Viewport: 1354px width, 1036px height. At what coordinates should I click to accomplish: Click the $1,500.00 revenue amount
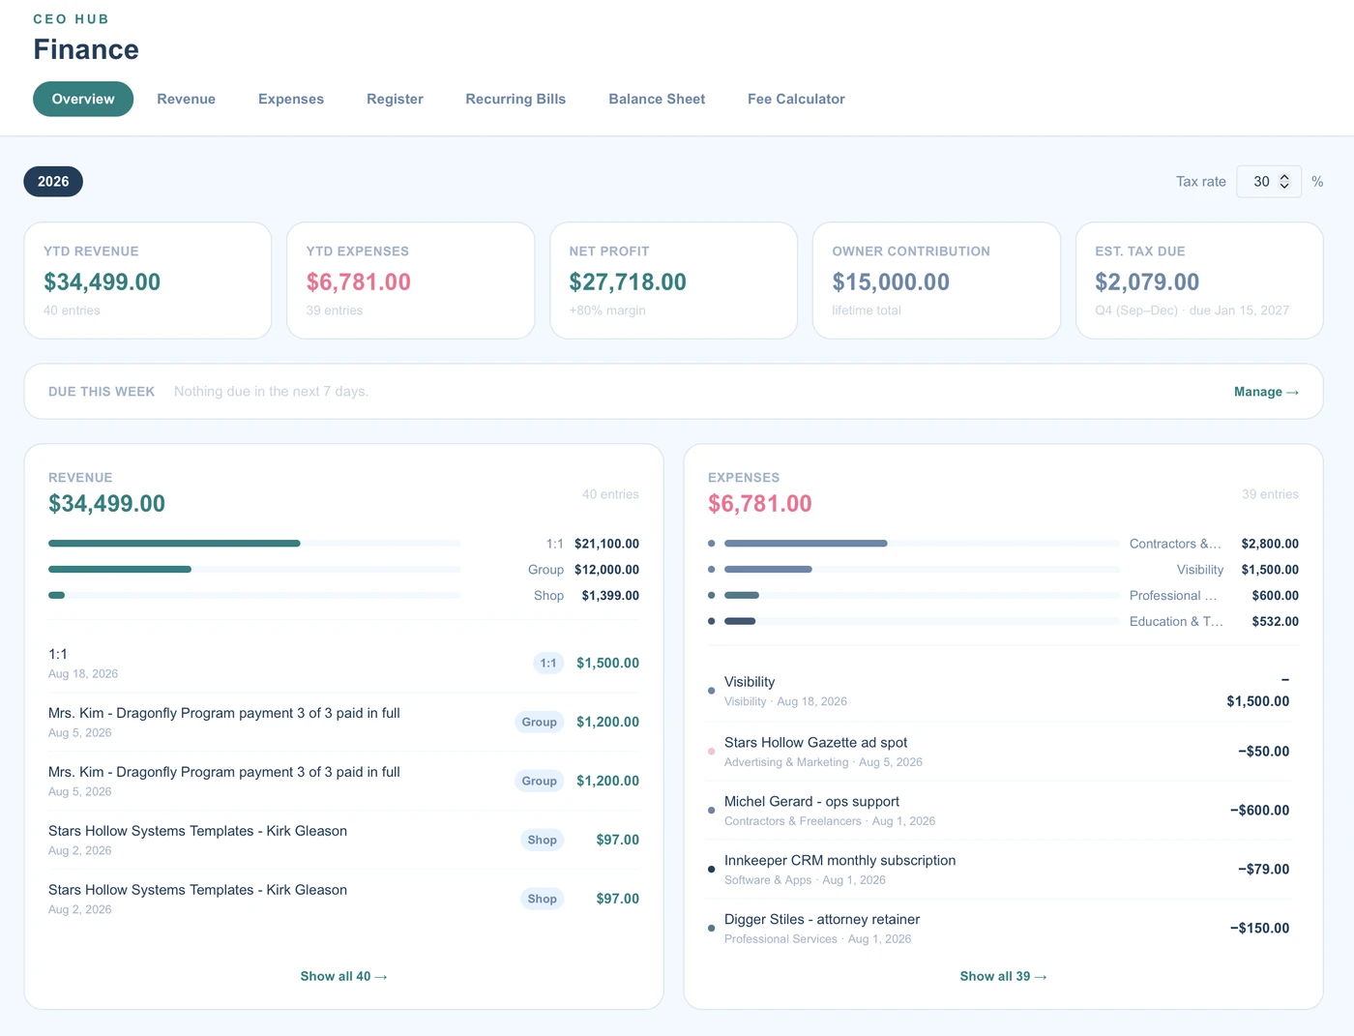point(607,663)
